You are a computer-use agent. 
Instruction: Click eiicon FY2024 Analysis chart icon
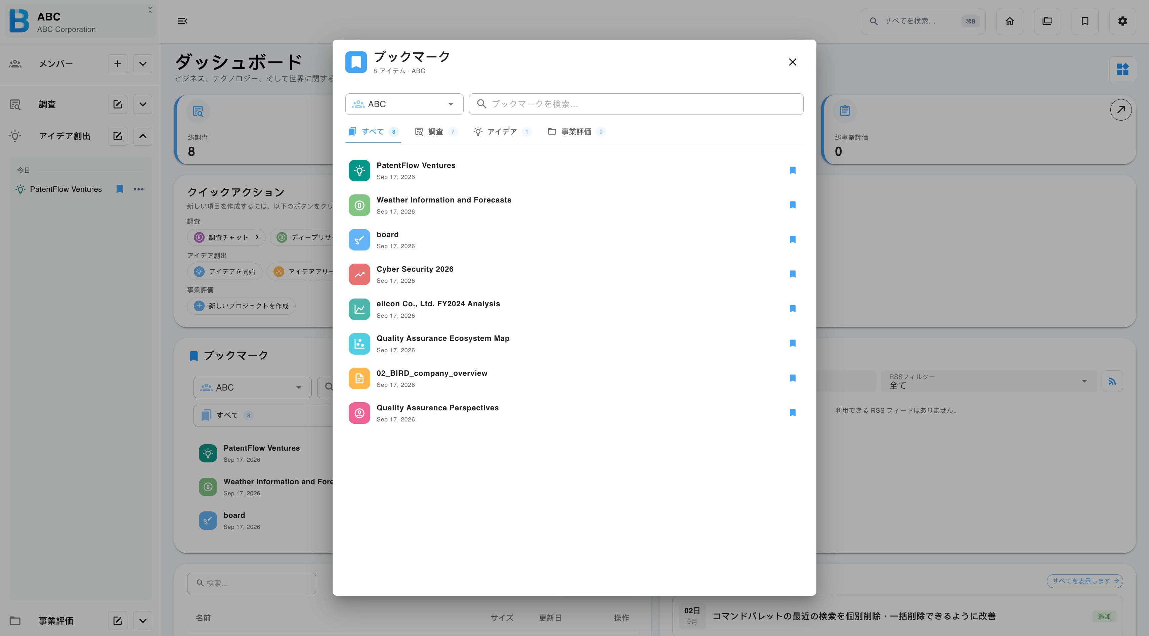pos(359,309)
